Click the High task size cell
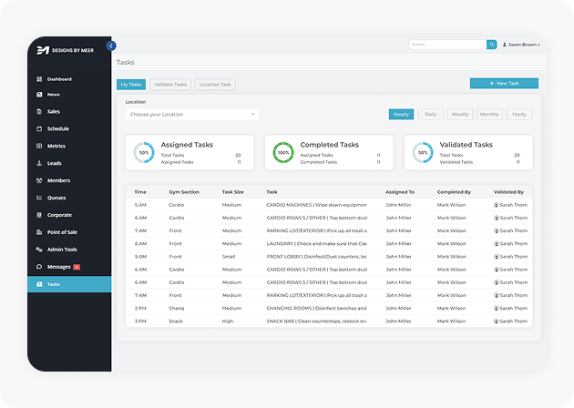574x408 pixels. (228, 321)
